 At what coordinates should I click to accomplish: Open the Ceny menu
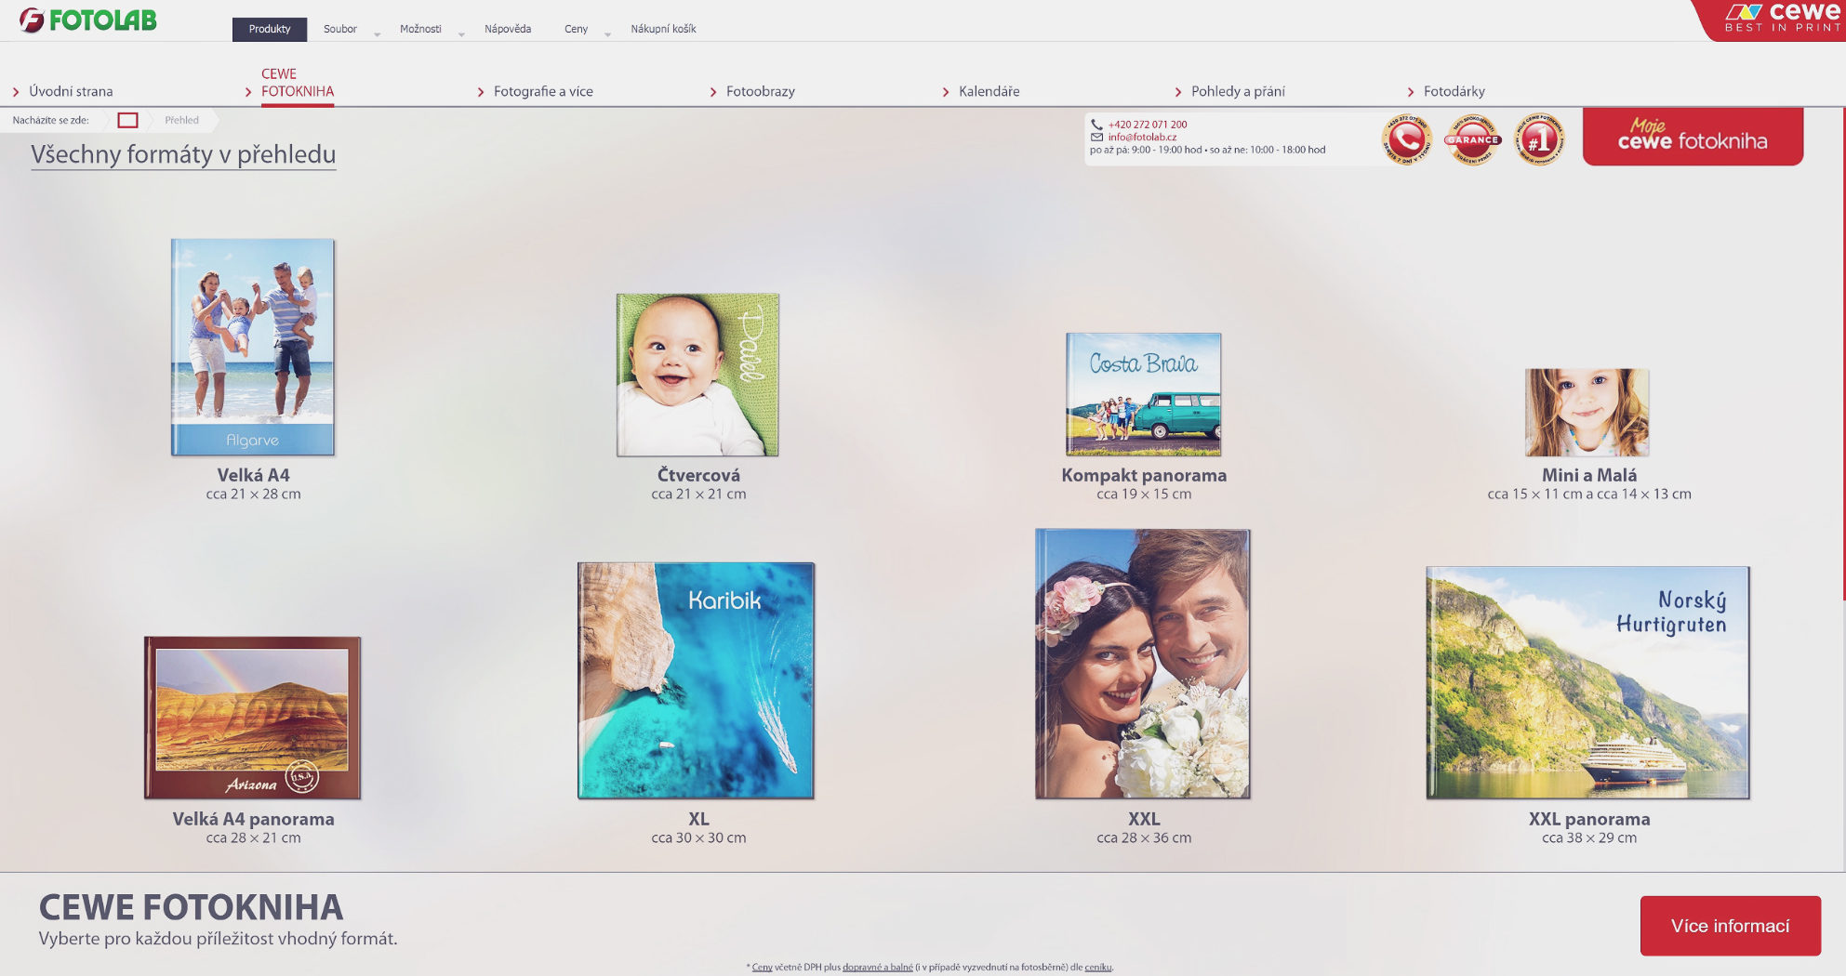[x=576, y=29]
